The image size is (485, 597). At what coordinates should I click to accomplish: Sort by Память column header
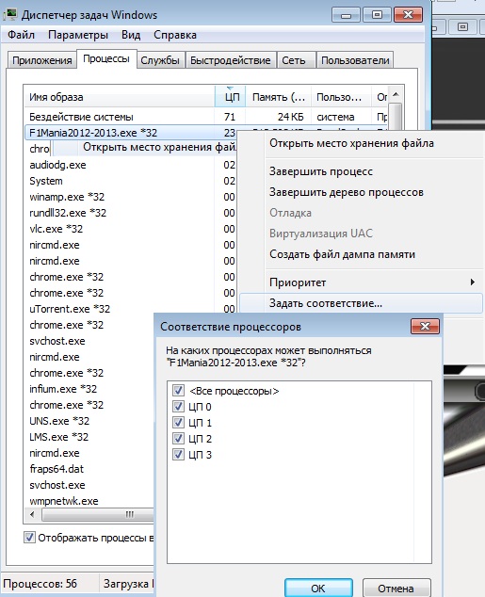point(278,97)
